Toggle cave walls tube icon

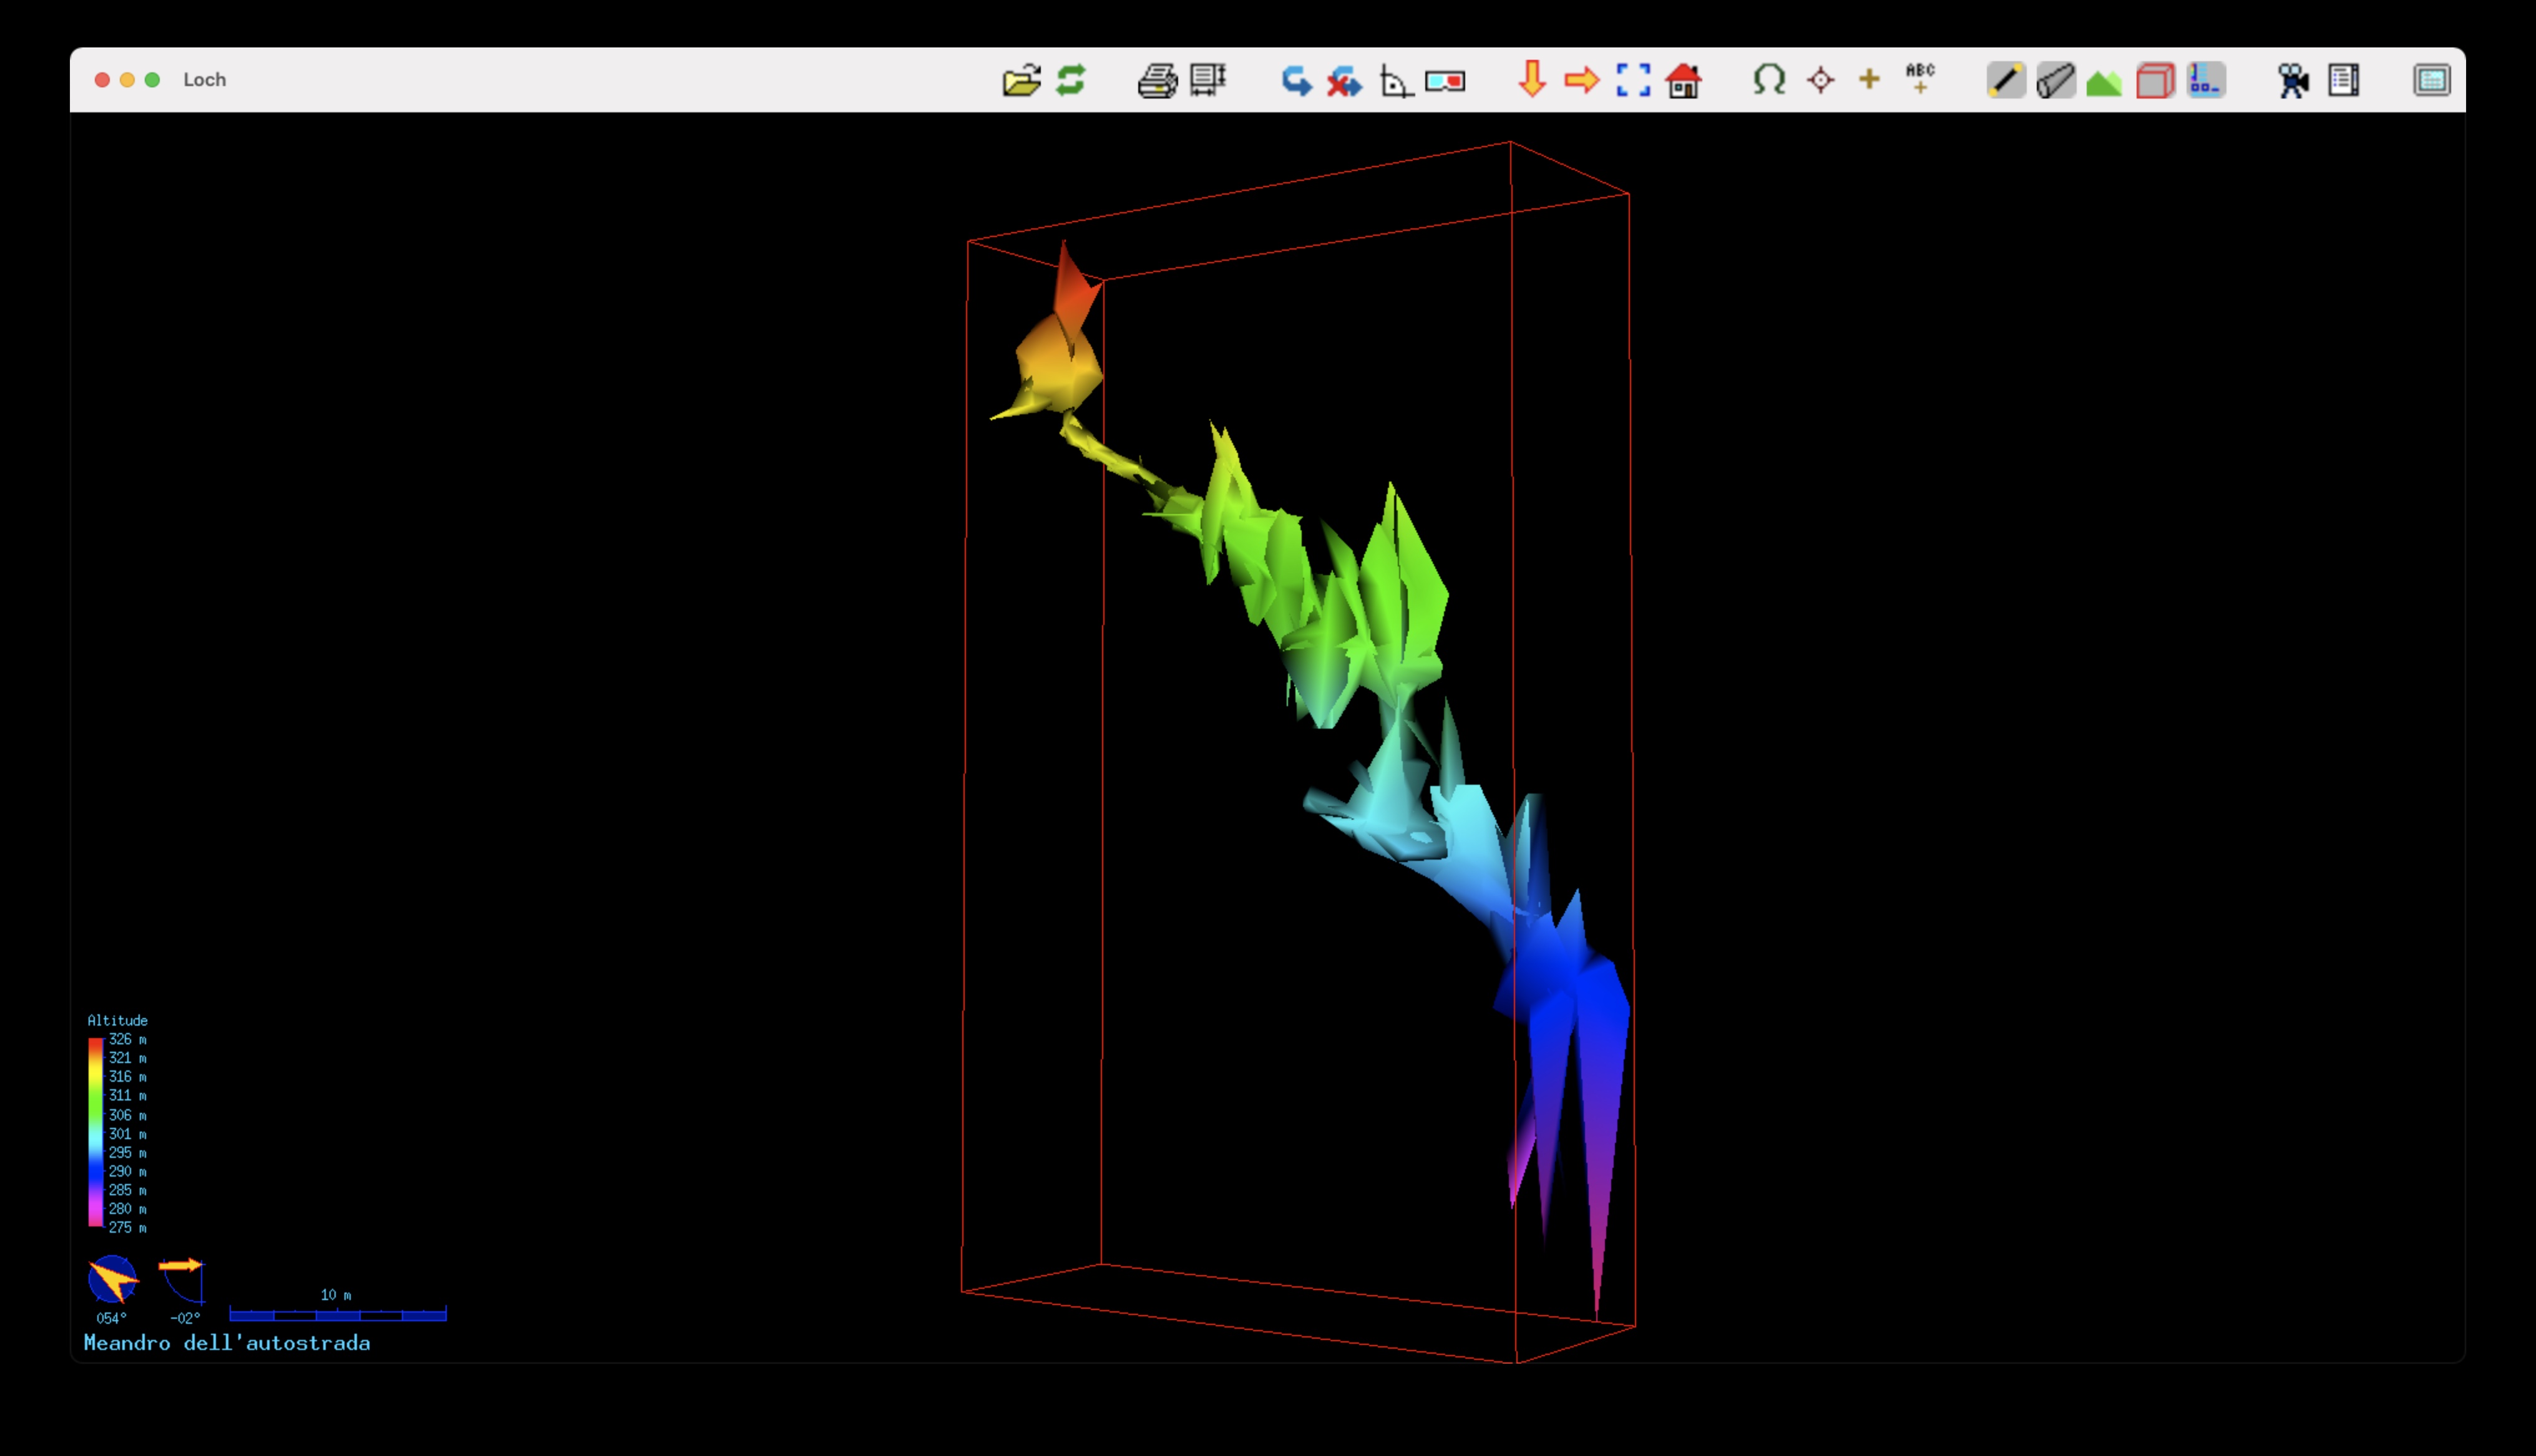pos(2056,80)
